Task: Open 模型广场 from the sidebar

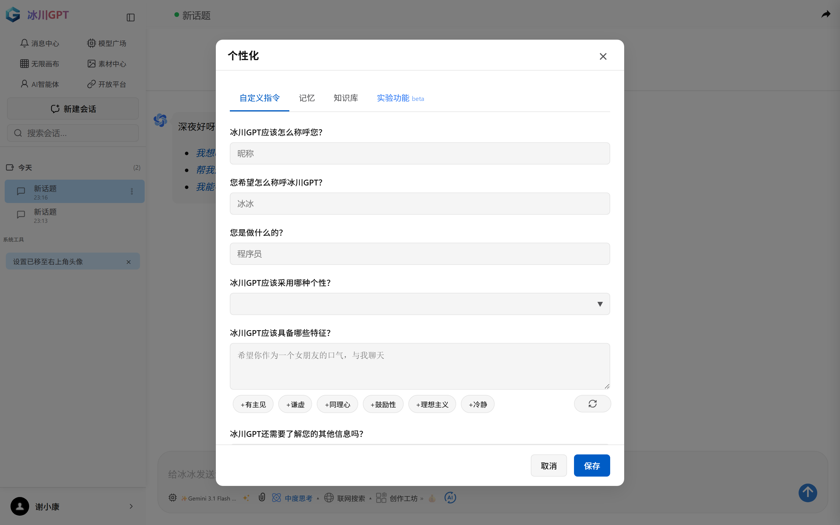Action: click(106, 43)
